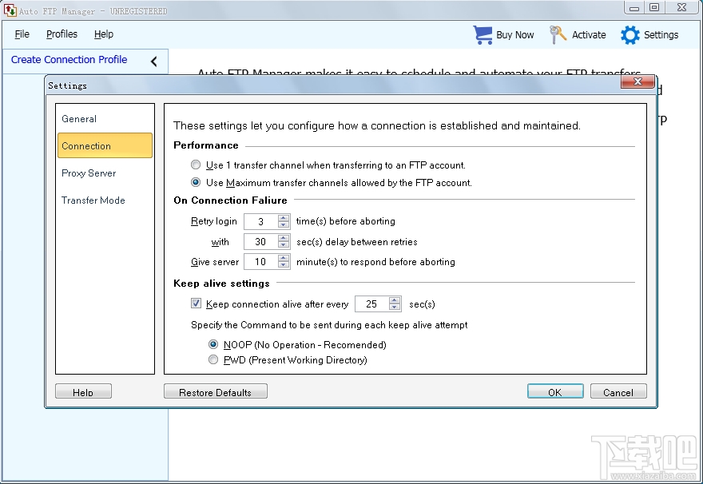Confirm settings with the OK button

[554, 391]
